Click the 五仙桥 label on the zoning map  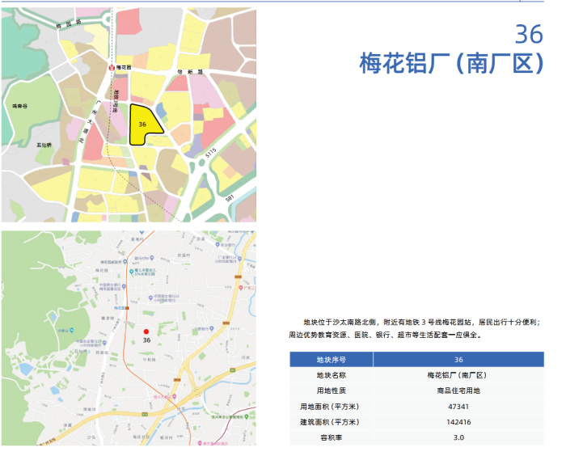coord(43,145)
